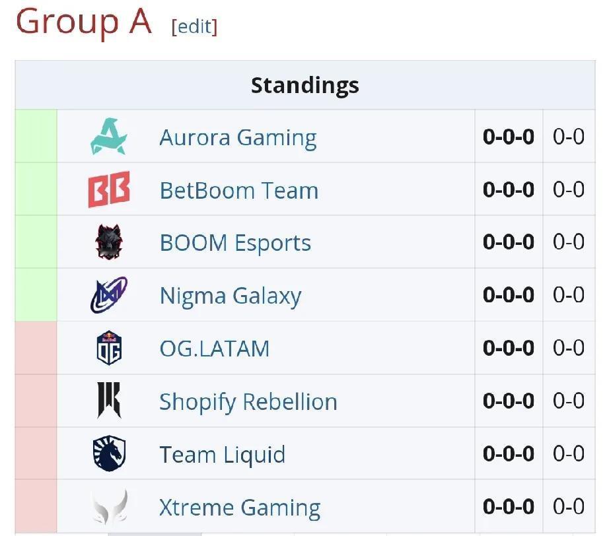Click the Xtreme Gaming wings logo
The width and height of the screenshot is (609, 536).
click(x=110, y=506)
